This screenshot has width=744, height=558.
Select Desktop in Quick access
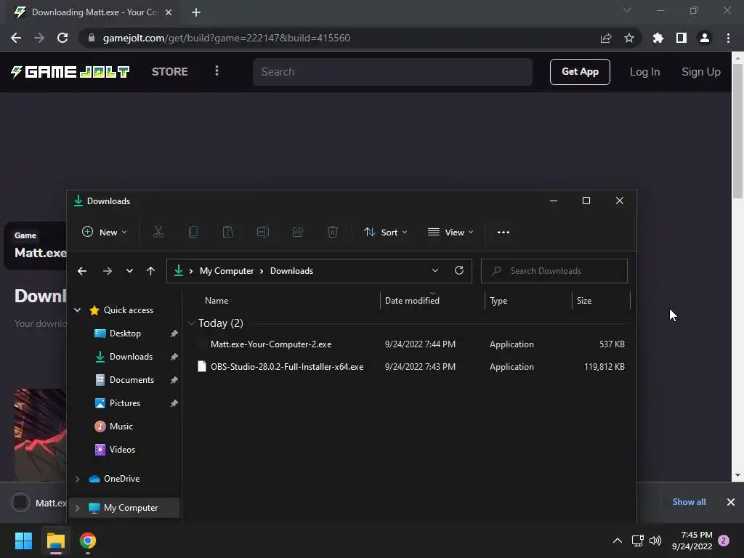pos(125,333)
